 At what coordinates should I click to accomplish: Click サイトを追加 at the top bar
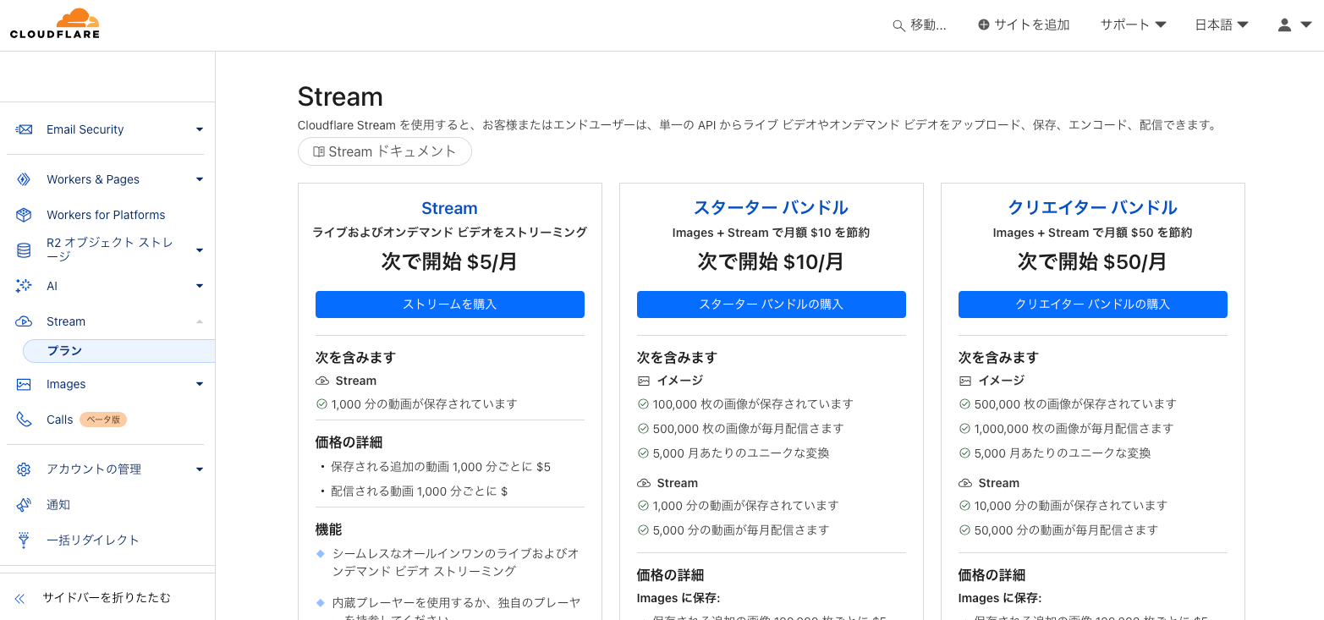(x=1024, y=25)
